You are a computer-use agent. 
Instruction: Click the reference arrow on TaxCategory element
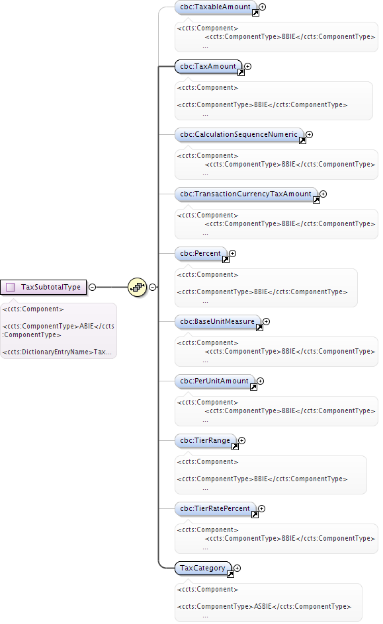pyautogui.click(x=230, y=574)
